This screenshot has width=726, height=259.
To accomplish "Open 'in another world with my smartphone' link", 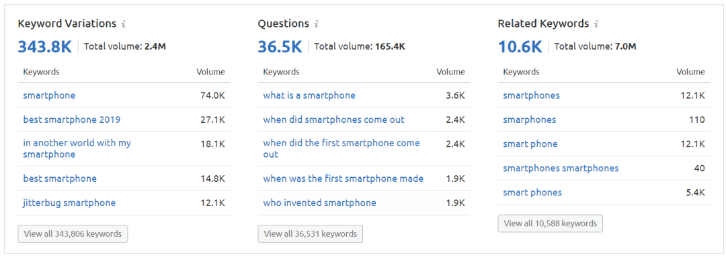I will 77,148.
